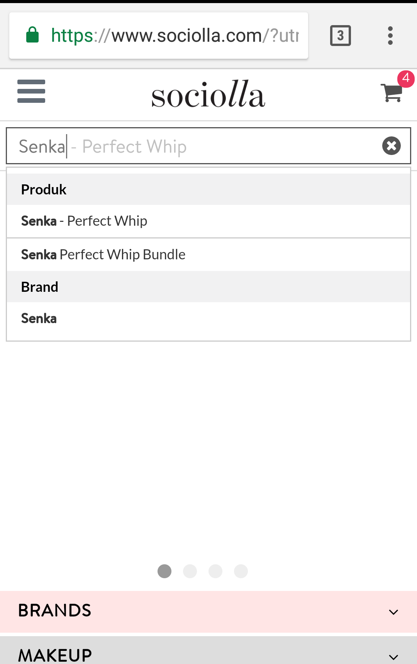Open the browser three-dot menu

[x=390, y=36]
